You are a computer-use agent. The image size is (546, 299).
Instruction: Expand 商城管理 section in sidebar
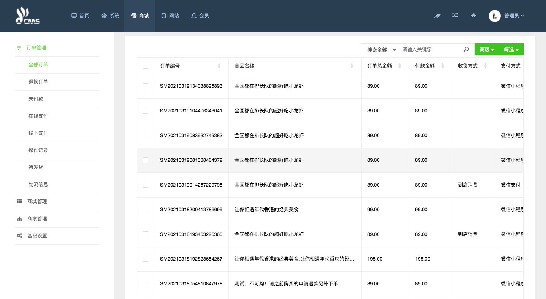[37, 202]
